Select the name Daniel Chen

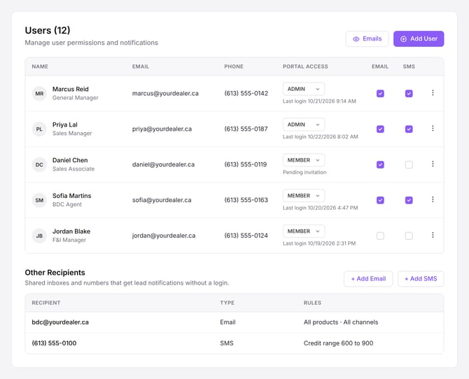[x=70, y=160]
